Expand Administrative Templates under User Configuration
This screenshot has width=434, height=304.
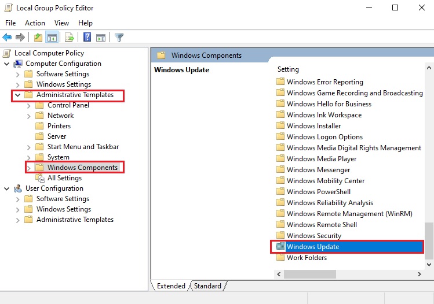pos(18,220)
